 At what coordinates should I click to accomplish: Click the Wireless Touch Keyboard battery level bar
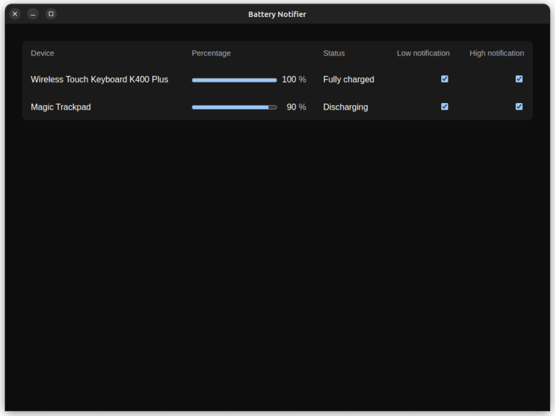[234, 81]
